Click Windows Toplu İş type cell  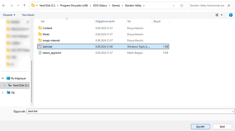pyautogui.click(x=138, y=47)
